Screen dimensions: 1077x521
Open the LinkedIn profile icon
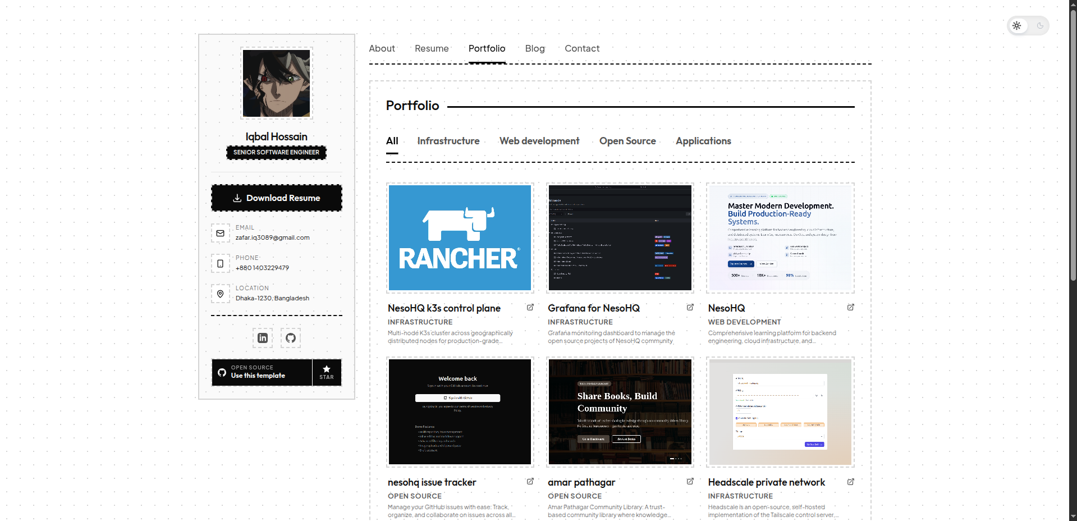click(262, 338)
